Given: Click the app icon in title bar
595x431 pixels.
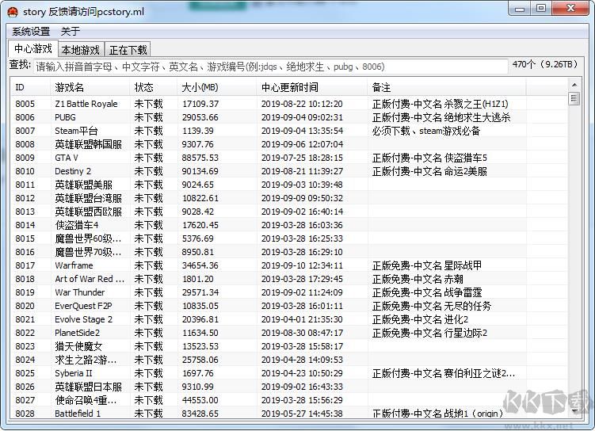Looking at the screenshot, I should [13, 12].
